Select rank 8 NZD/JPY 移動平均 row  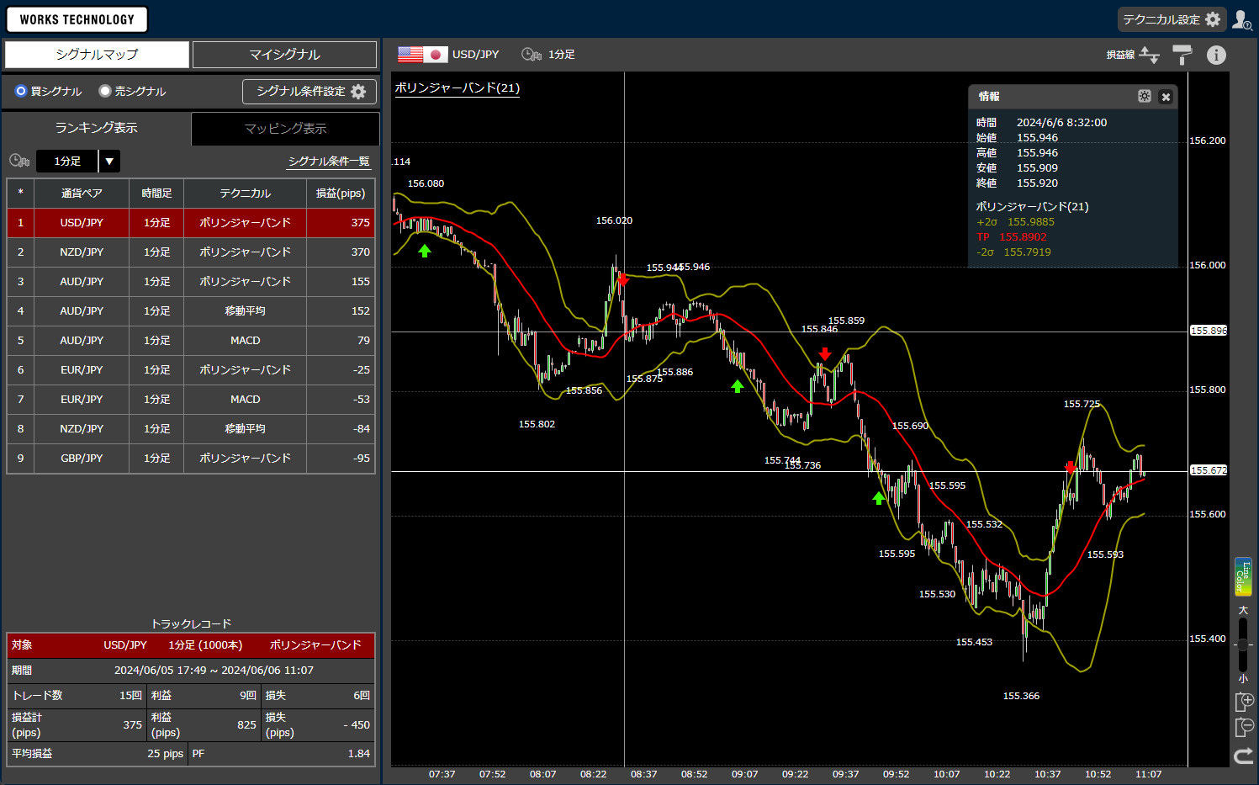point(191,429)
